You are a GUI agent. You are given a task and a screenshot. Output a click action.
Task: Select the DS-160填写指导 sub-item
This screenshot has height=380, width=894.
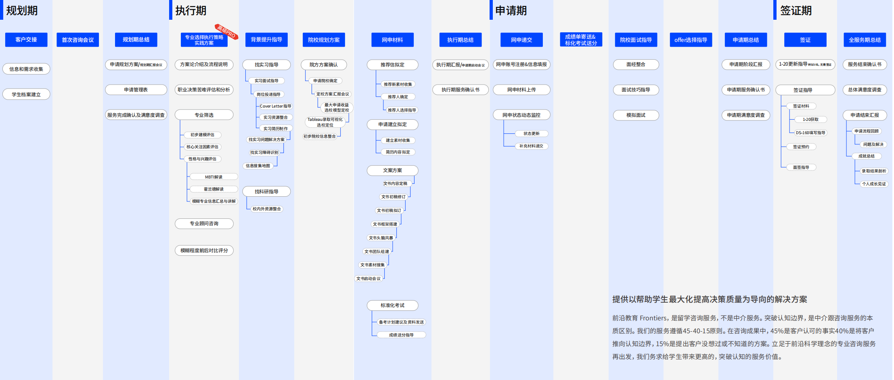pyautogui.click(x=810, y=133)
